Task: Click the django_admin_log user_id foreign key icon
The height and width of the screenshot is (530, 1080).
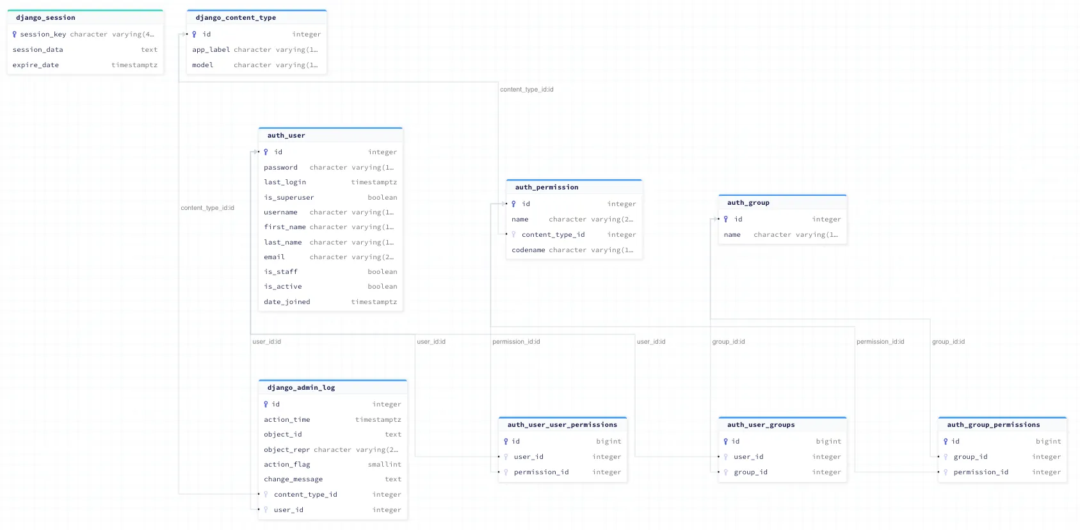Action: [x=266, y=510]
